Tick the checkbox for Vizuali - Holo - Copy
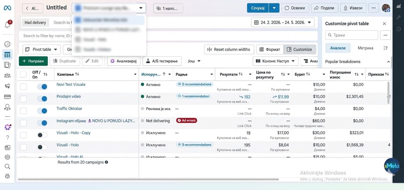The width and height of the screenshot is (404, 190). tap(23, 135)
